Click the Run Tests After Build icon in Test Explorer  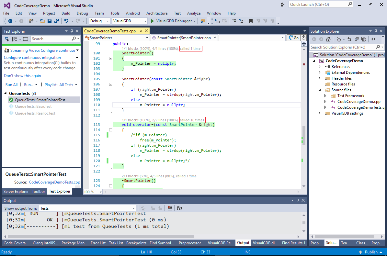pos(7,39)
